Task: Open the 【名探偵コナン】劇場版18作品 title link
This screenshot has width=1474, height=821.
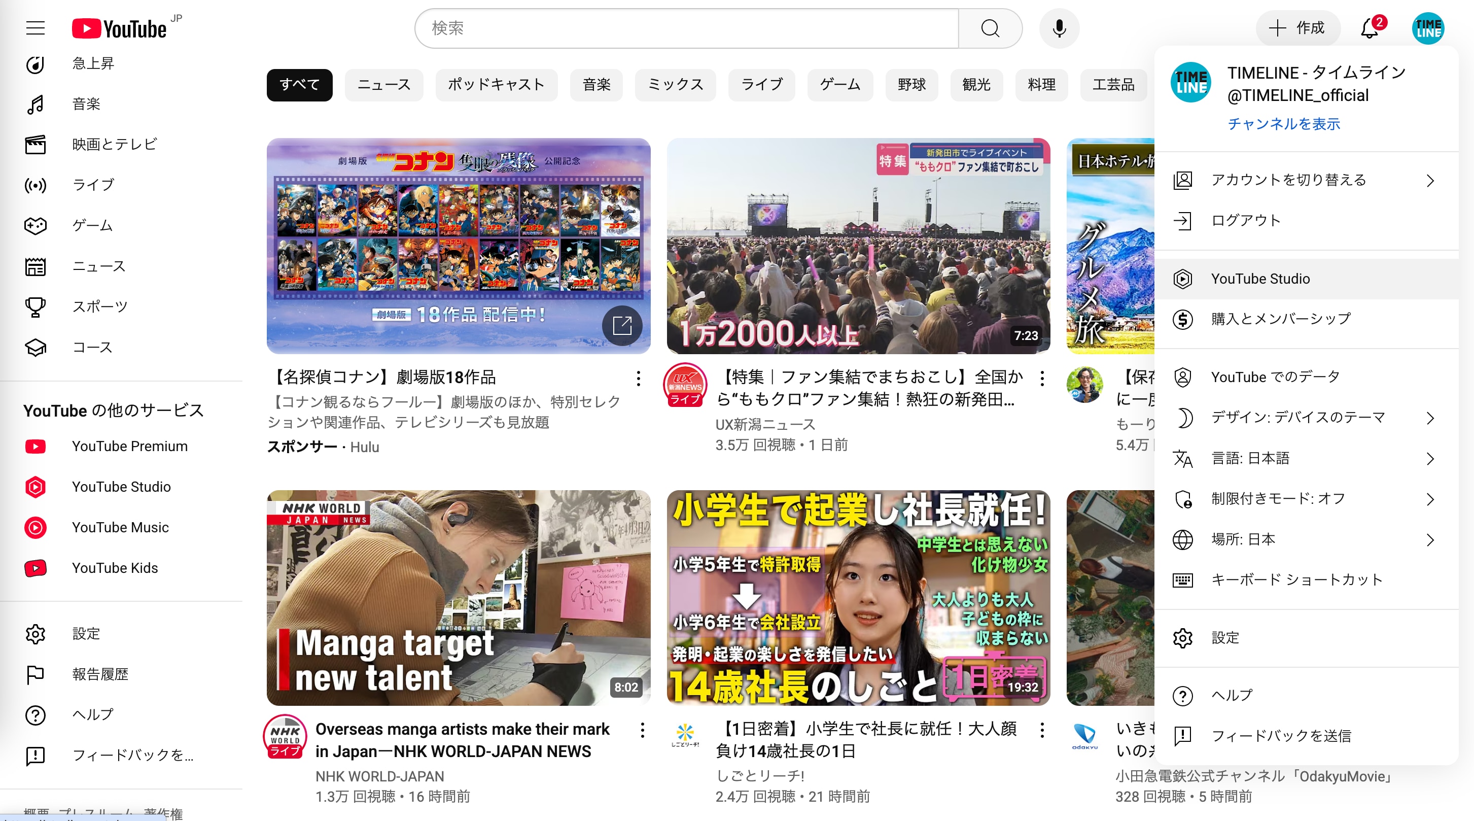Action: 383,378
